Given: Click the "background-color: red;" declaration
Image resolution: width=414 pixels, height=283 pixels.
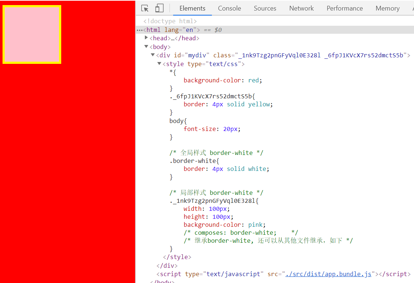Looking at the screenshot, I should click(223, 80).
